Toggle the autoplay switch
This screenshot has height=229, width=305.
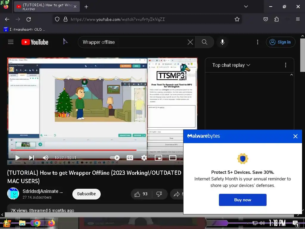[x=115, y=158]
